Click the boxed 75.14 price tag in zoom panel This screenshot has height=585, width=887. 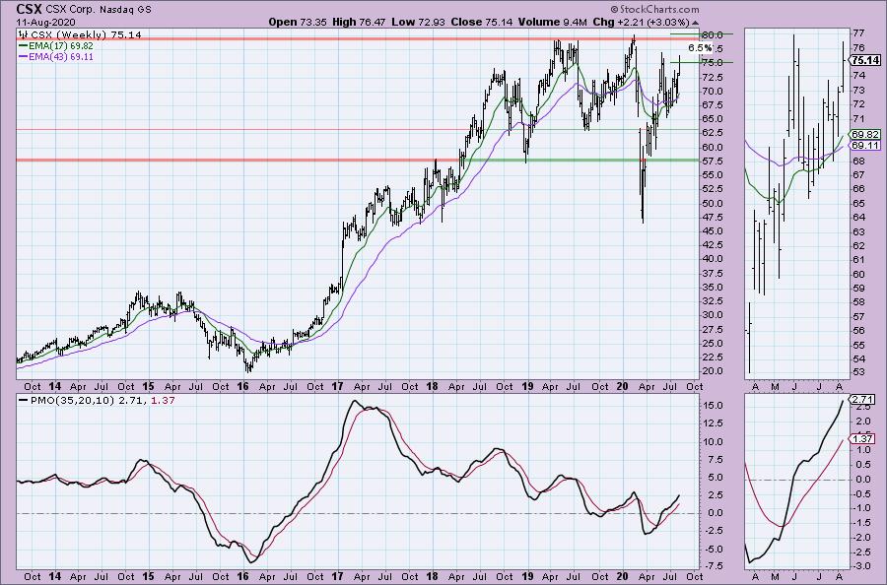click(x=865, y=60)
